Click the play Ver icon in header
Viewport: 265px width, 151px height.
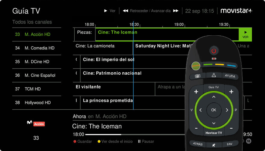pos(106,11)
